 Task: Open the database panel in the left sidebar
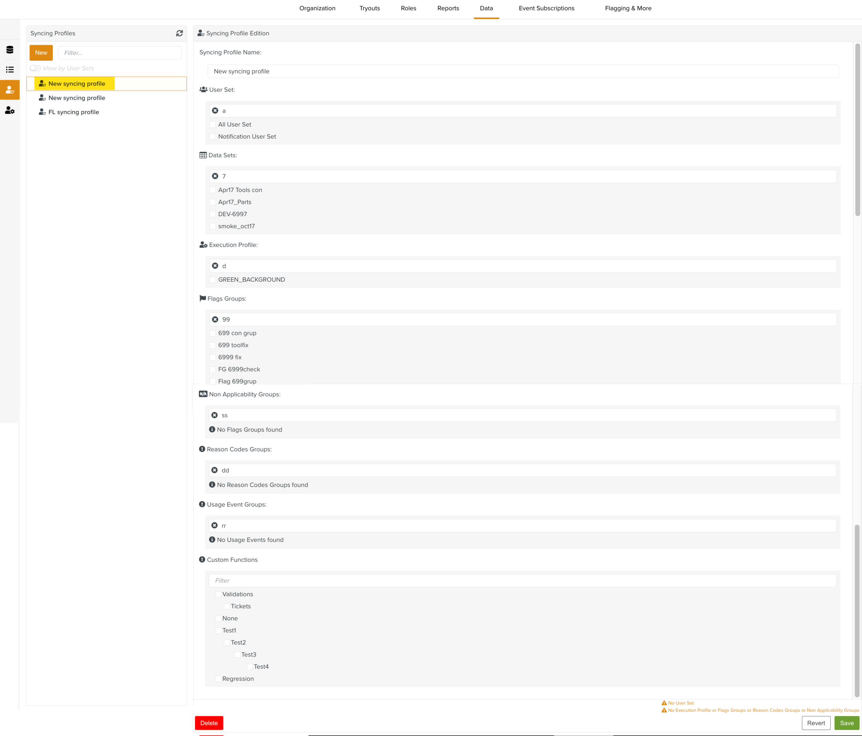10,49
